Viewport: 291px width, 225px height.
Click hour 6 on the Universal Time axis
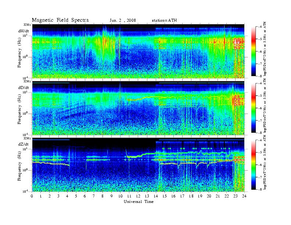[x=85, y=196]
